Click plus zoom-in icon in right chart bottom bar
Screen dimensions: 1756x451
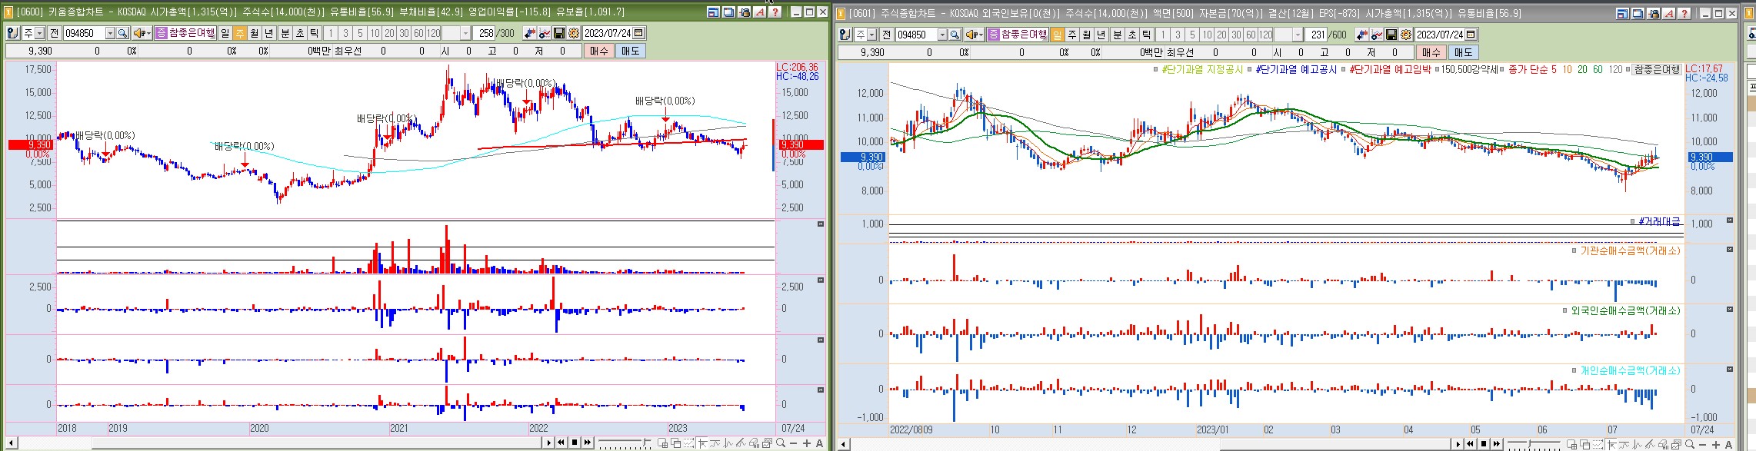[x=1716, y=444]
